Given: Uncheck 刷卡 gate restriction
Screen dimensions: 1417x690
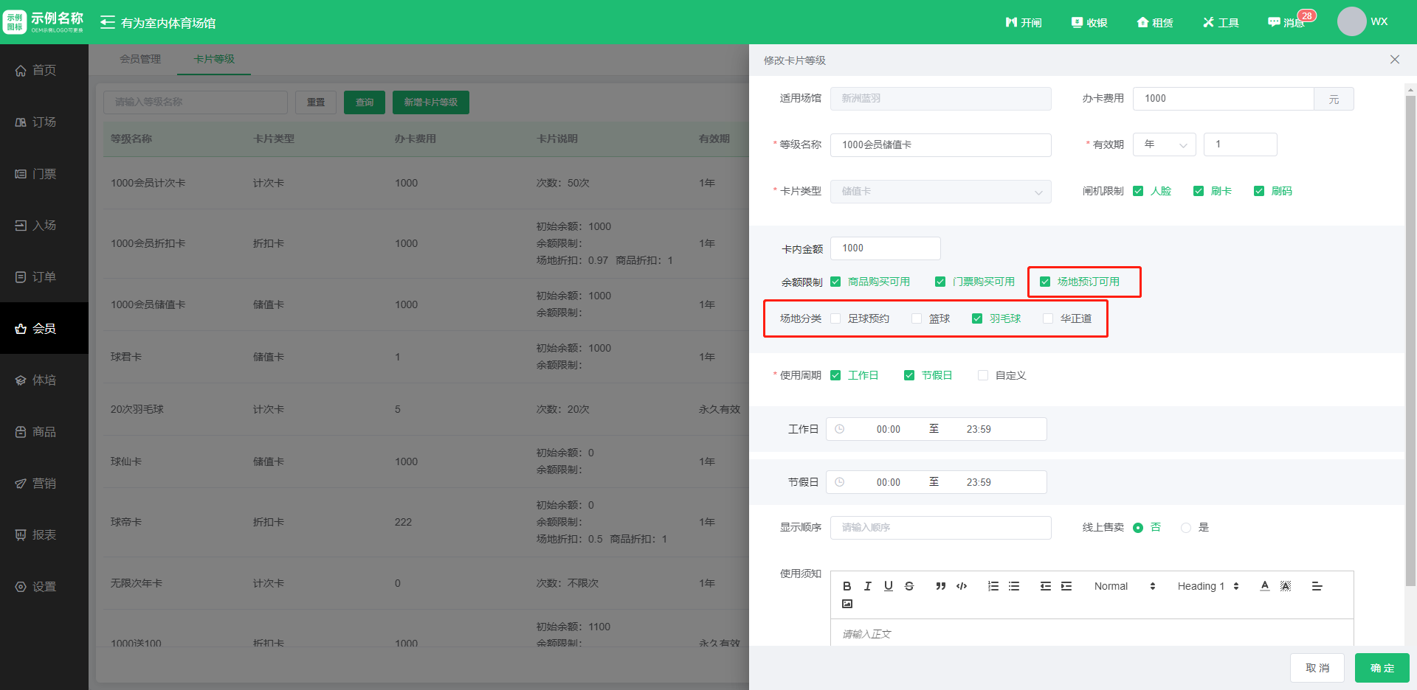Looking at the screenshot, I should tap(1199, 191).
